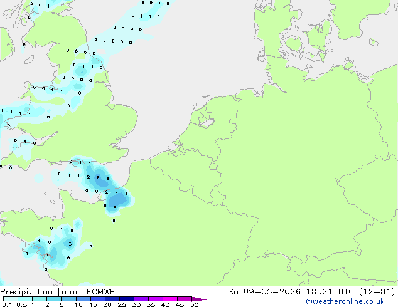The height and width of the screenshot is (307, 398).
Task: Click the legend label 50
Action: [195, 304]
